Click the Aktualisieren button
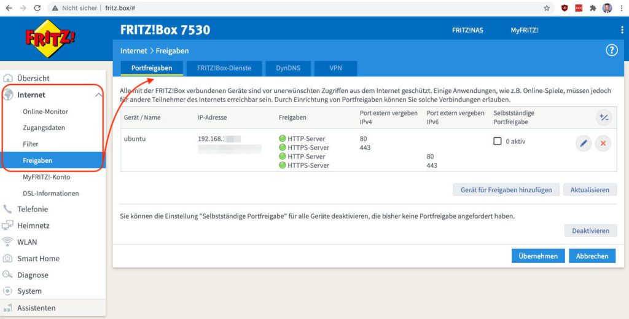This screenshot has height=319, width=629. (590, 190)
